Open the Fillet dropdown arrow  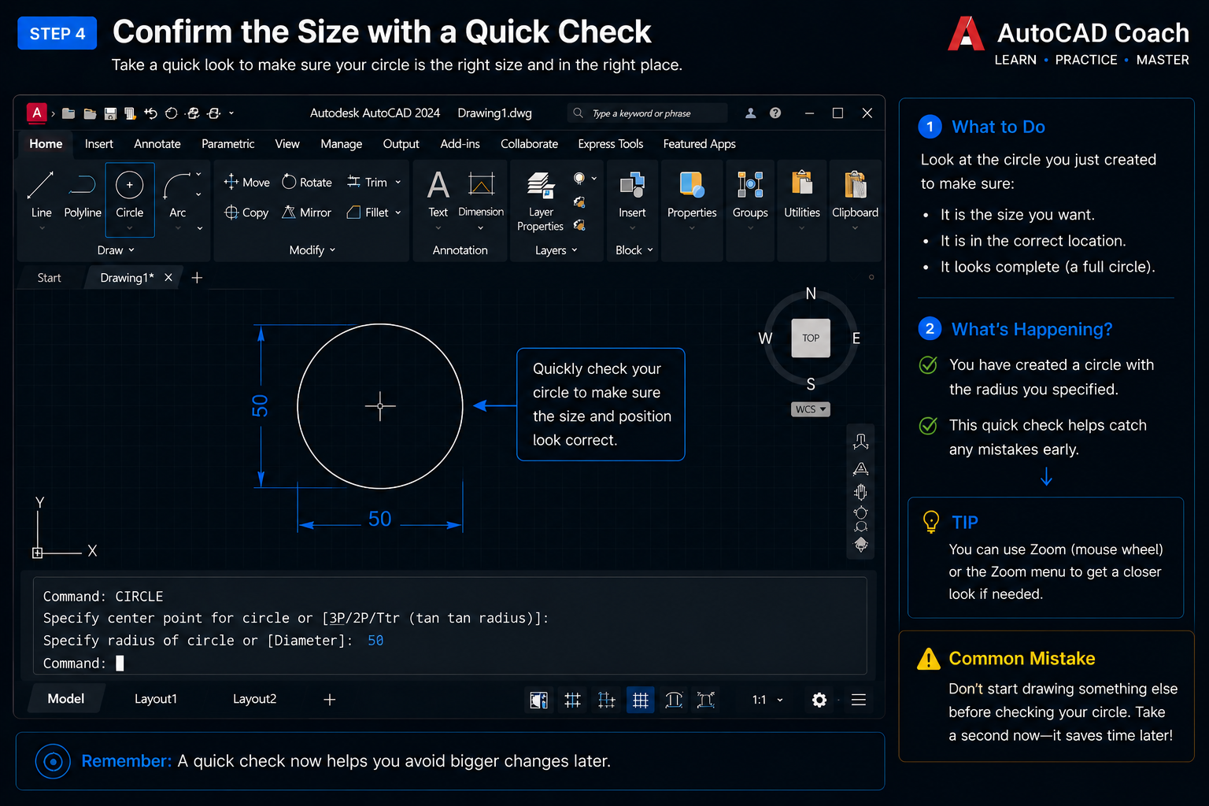click(398, 213)
